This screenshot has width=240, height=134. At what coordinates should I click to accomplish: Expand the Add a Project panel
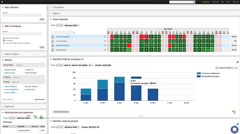tap(3, 54)
